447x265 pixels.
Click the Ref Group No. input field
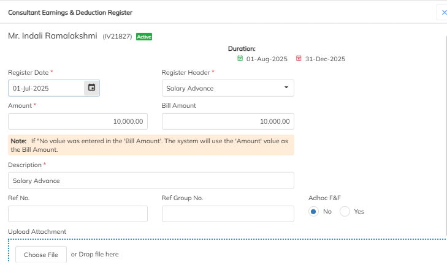pos(227,214)
